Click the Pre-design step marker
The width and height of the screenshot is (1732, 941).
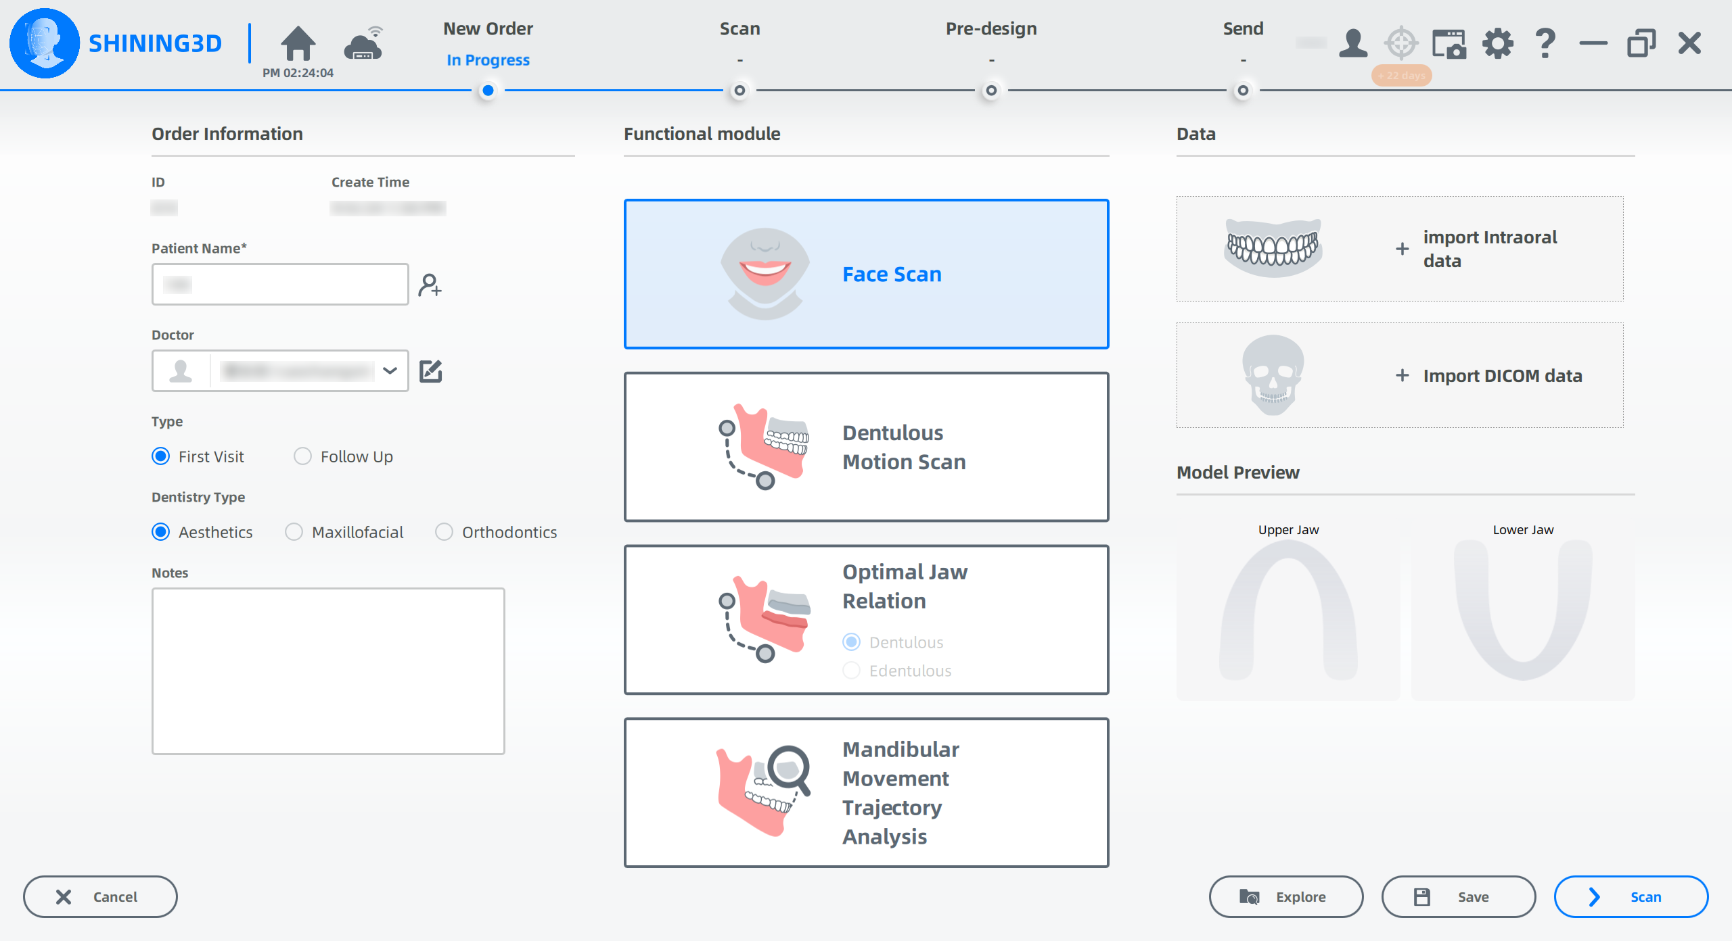[x=991, y=91]
